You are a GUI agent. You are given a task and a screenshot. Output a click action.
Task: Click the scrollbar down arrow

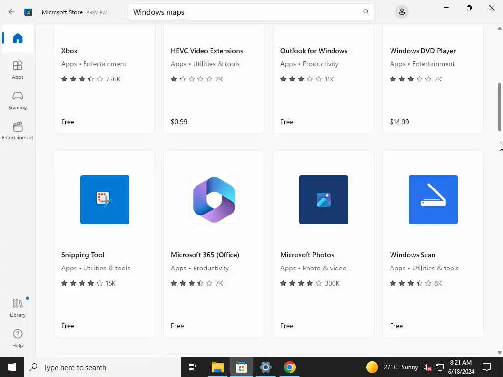pyautogui.click(x=500, y=353)
